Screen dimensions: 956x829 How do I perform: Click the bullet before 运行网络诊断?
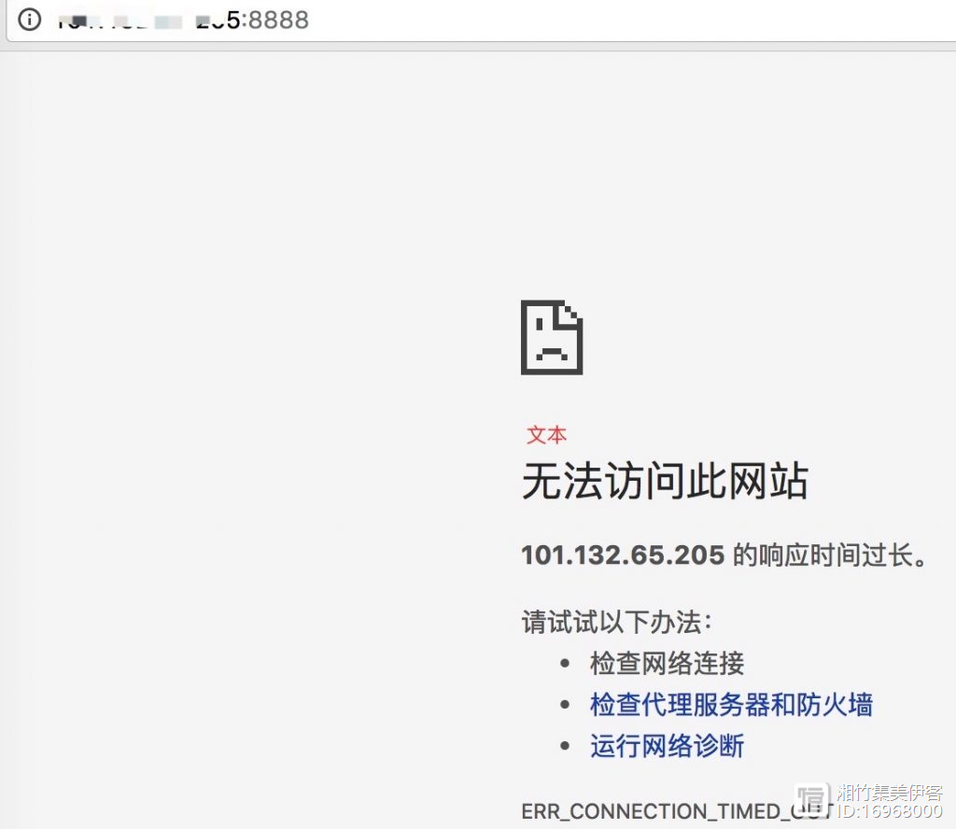click(x=565, y=746)
